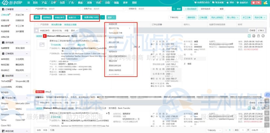Click the edit pencil next to nMp note
270x133 pixels.
point(51,92)
